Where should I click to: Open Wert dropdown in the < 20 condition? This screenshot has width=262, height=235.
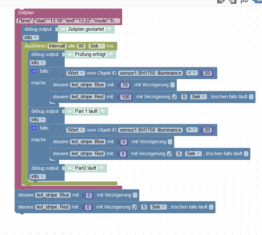[76, 73]
